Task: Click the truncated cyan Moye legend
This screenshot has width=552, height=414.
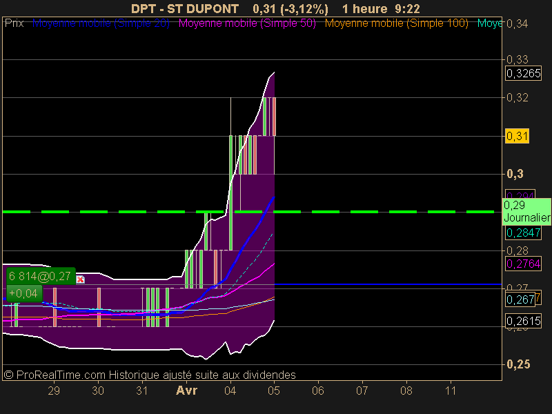Action: [489, 23]
